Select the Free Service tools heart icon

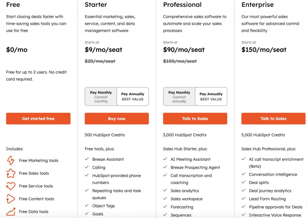tap(10, 186)
